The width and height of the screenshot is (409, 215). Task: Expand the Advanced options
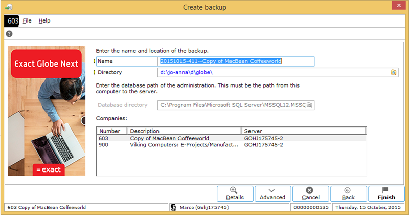tap(272, 194)
